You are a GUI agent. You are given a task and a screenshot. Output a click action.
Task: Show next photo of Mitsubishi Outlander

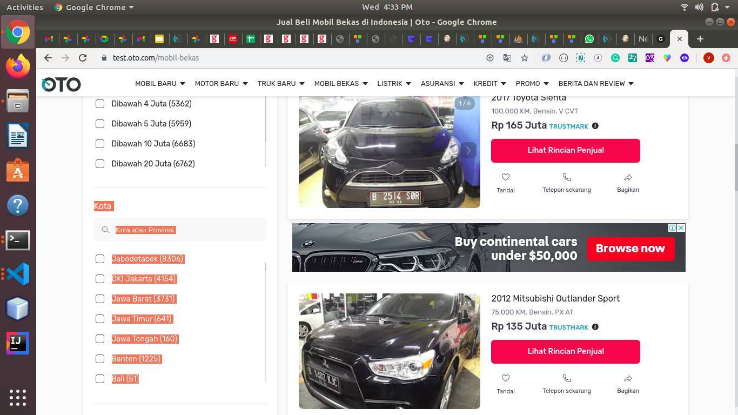coord(468,352)
